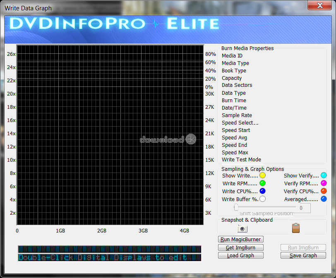The height and width of the screenshot is (278, 336).
Task: Click the 15K RPM axis label
Action: coord(209,160)
